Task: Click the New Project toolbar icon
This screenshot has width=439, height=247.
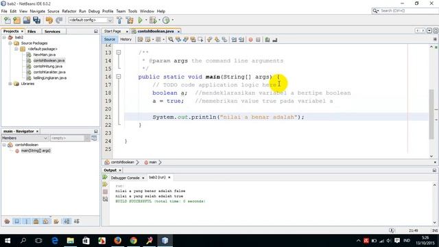Action: pos(16,20)
